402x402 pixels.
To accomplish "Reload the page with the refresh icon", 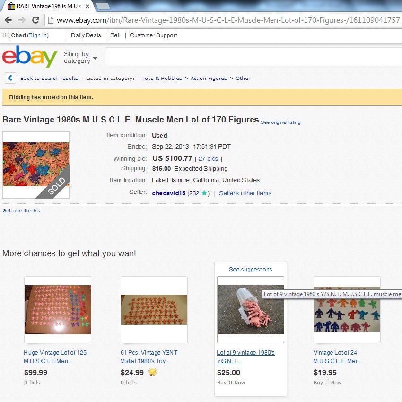I will point(35,20).
